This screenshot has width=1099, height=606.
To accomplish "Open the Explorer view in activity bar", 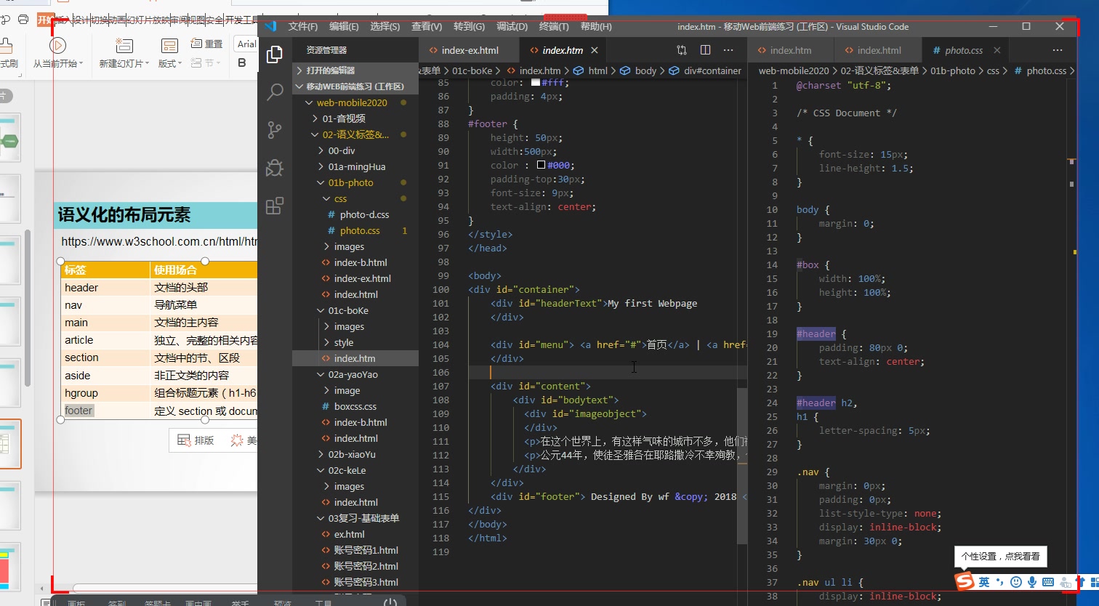I will click(x=275, y=54).
